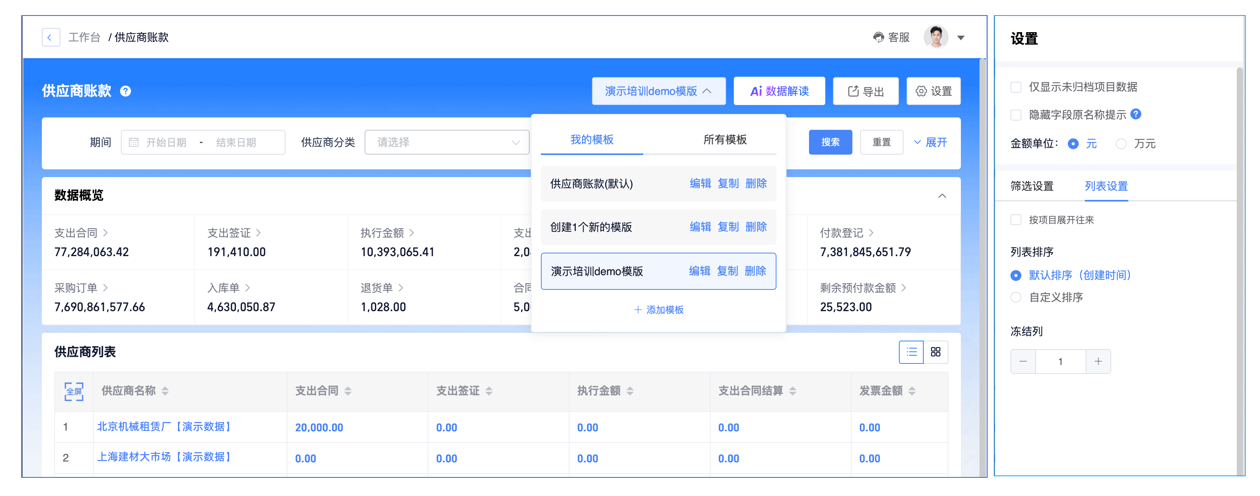Screen dimensions: 1260x496
Task: Click the 客服 headset icon
Action: 878,37
